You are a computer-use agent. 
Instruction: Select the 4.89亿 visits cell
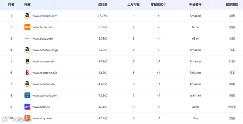coord(103,61)
